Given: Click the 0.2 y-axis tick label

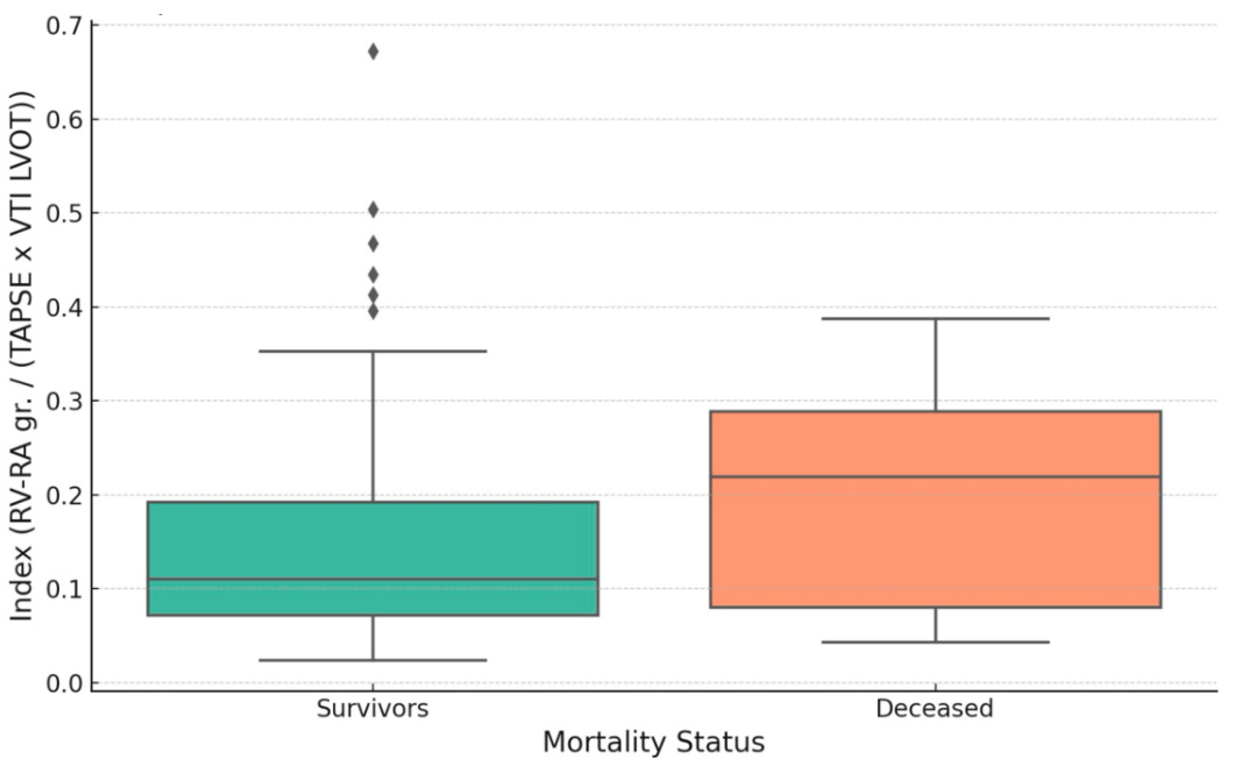Looking at the screenshot, I should pyautogui.click(x=65, y=496).
